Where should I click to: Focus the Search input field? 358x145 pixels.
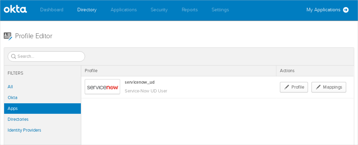[49, 56]
